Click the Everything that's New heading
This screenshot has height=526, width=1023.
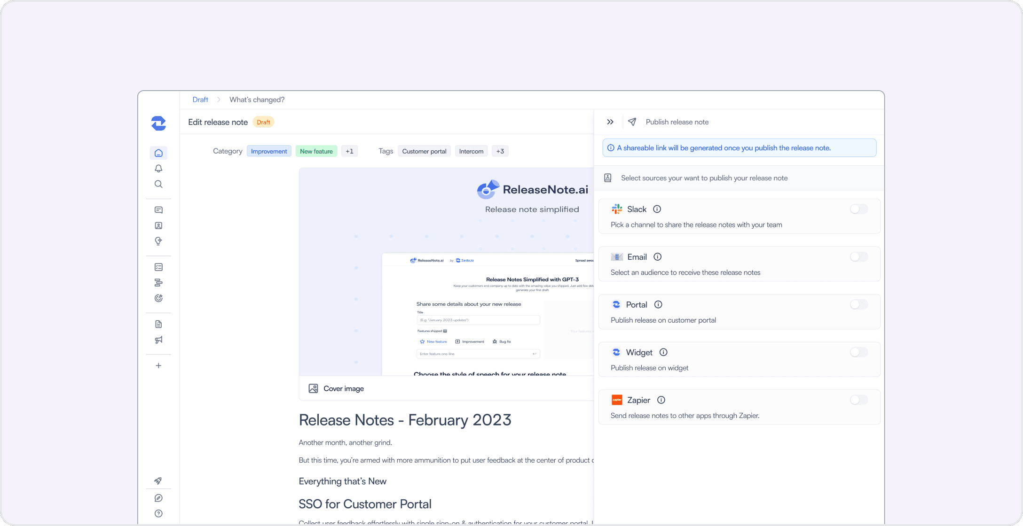(x=342, y=481)
